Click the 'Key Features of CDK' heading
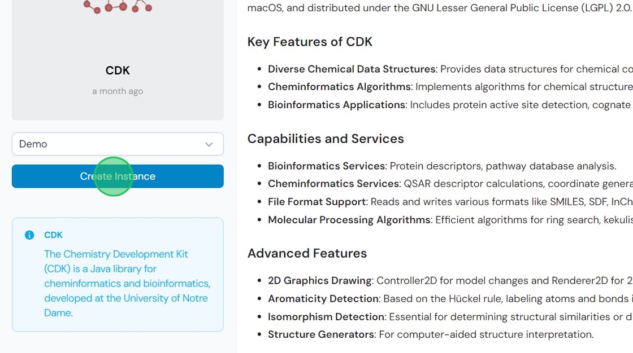The image size is (633, 353). coord(310,42)
